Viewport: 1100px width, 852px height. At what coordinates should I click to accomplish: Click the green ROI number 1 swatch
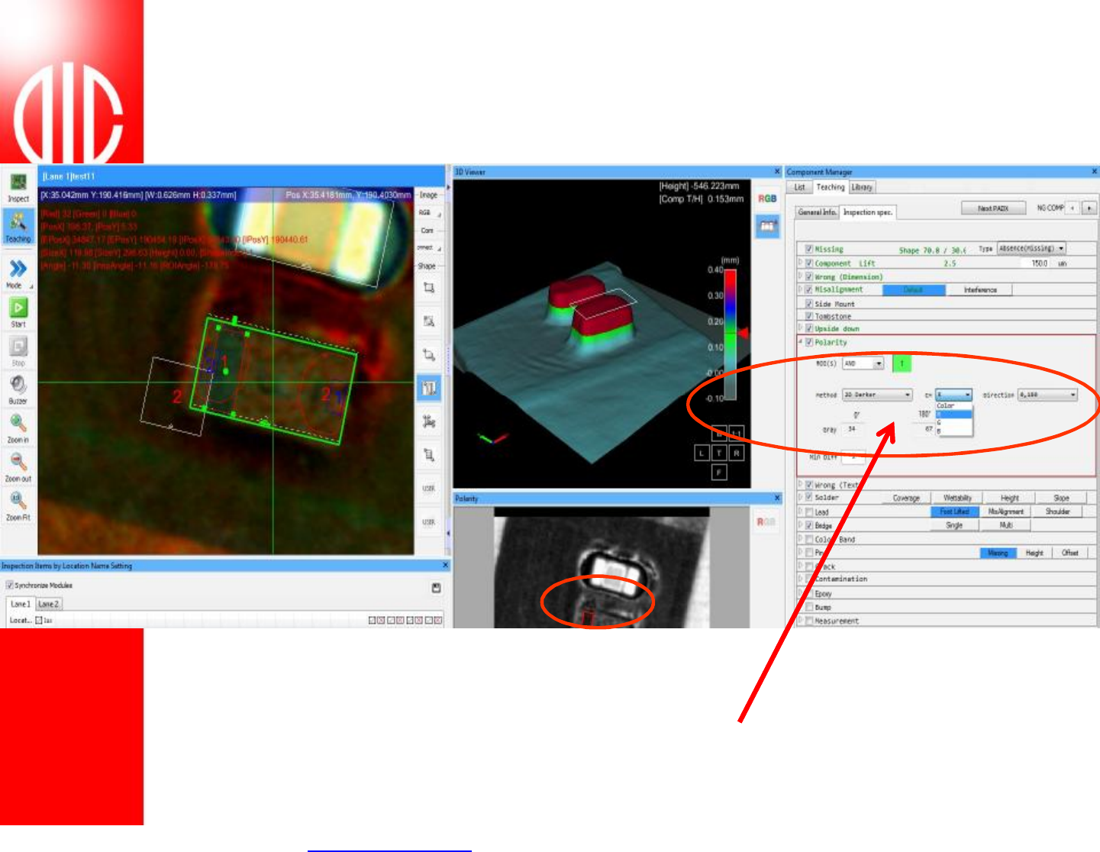point(902,363)
